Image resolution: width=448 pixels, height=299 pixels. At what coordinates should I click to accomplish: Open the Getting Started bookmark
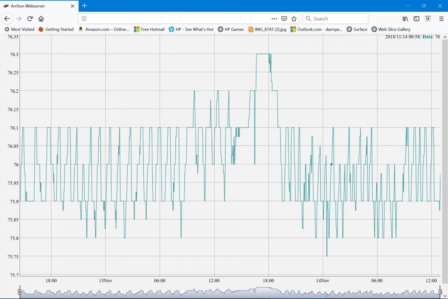pos(56,29)
